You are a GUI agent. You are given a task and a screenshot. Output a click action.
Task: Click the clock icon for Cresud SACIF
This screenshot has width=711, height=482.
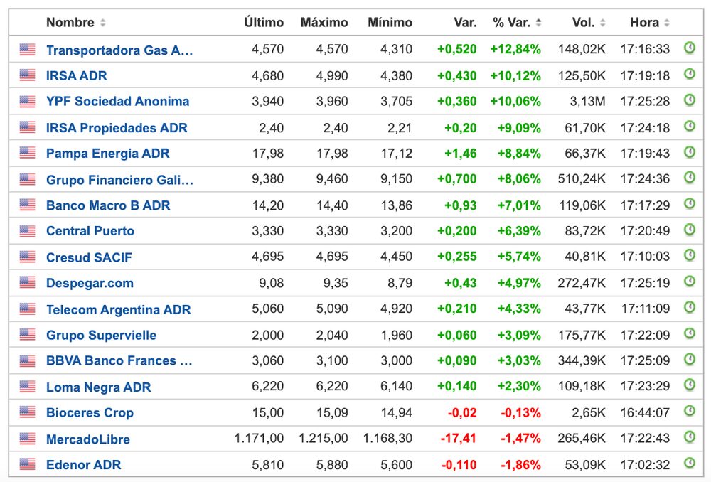coord(688,257)
